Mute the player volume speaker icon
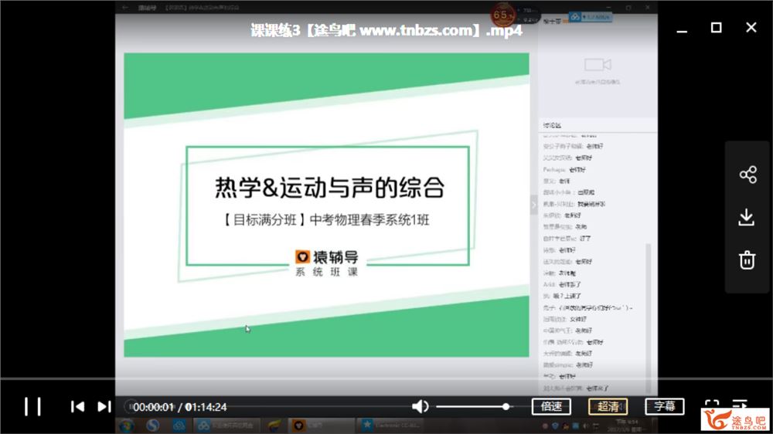Viewport: 773px width, 434px height. coord(420,406)
